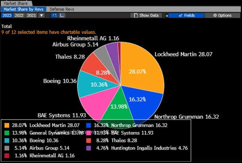Click the '9 of 12 selected items' notice
The image size is (242, 163).
pos(49,32)
